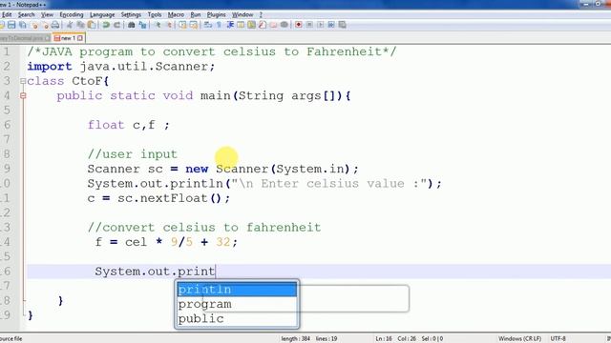Open the Window menu
611x343 pixels.
point(242,15)
